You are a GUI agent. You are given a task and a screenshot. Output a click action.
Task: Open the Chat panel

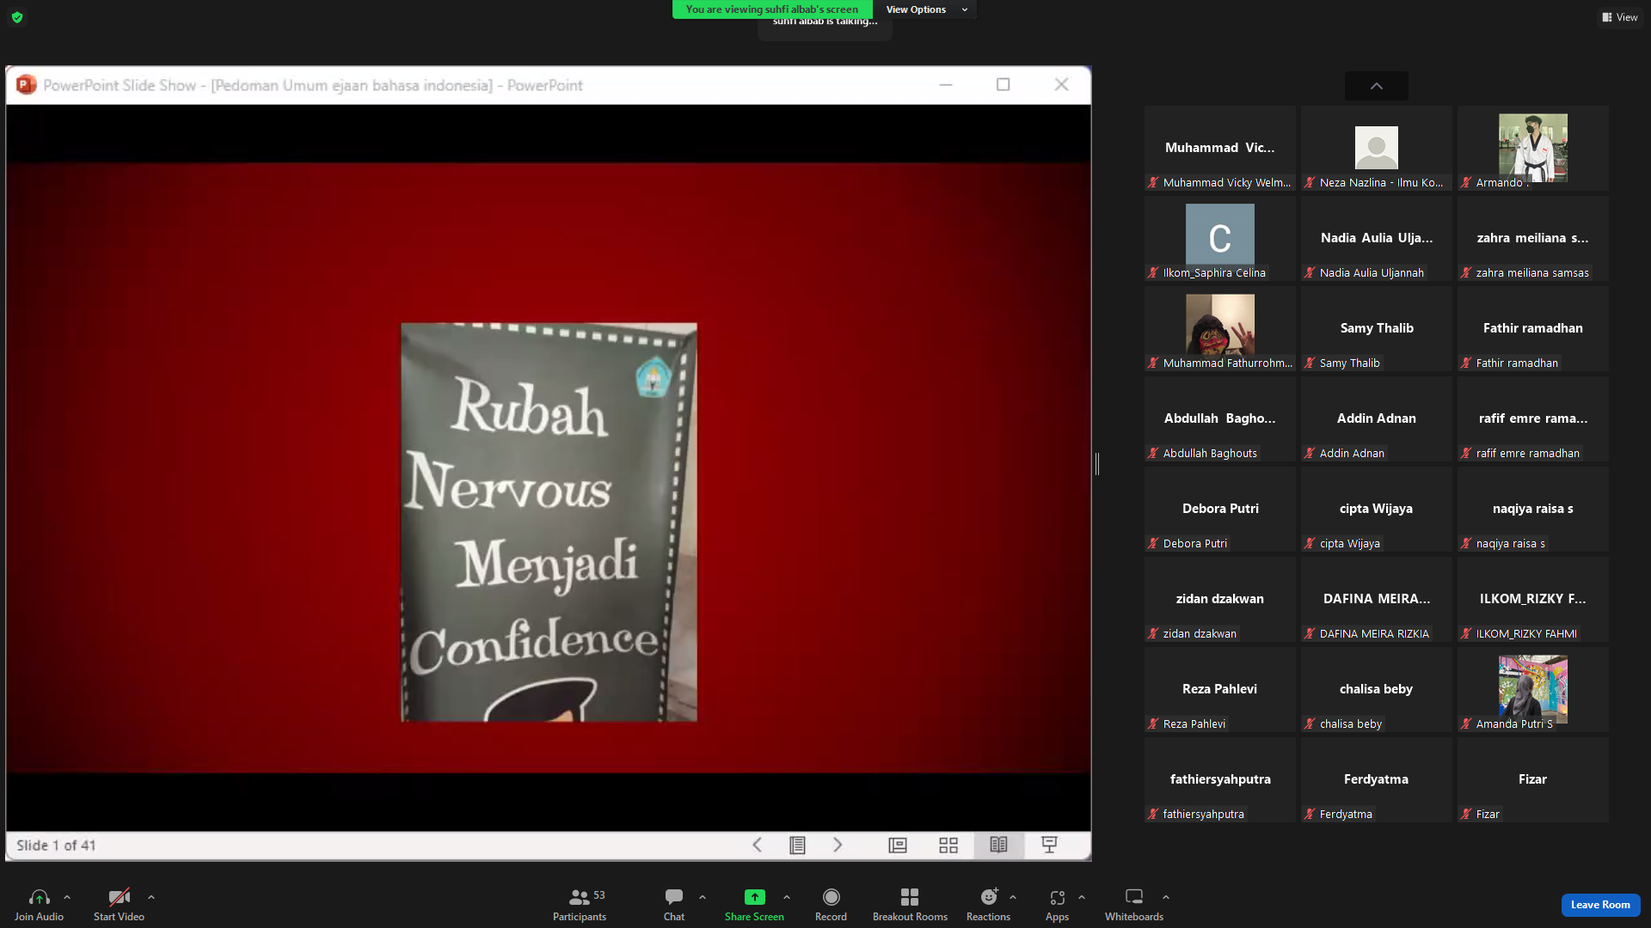[x=674, y=905]
